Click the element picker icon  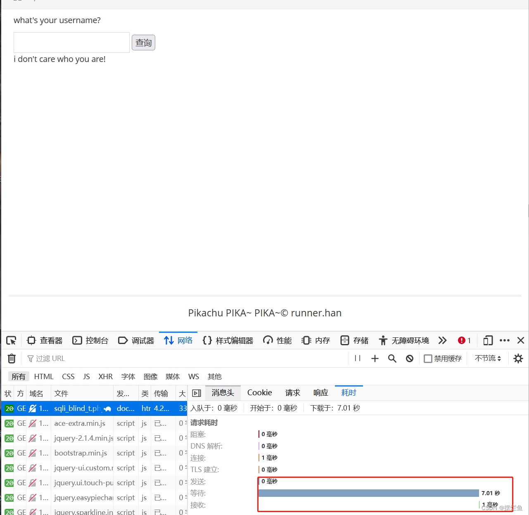click(x=11, y=340)
